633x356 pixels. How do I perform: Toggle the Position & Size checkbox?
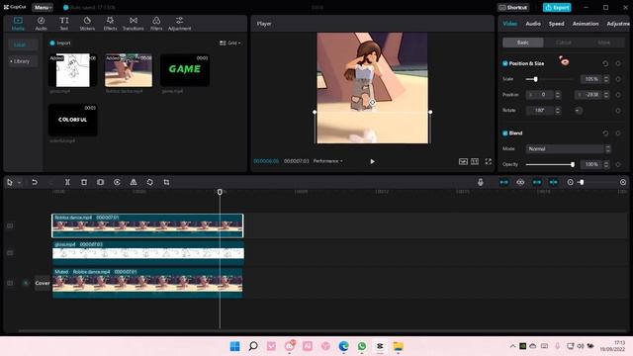[505, 63]
